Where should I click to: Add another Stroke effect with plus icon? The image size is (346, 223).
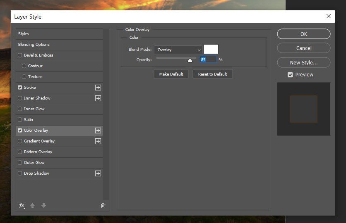point(98,88)
